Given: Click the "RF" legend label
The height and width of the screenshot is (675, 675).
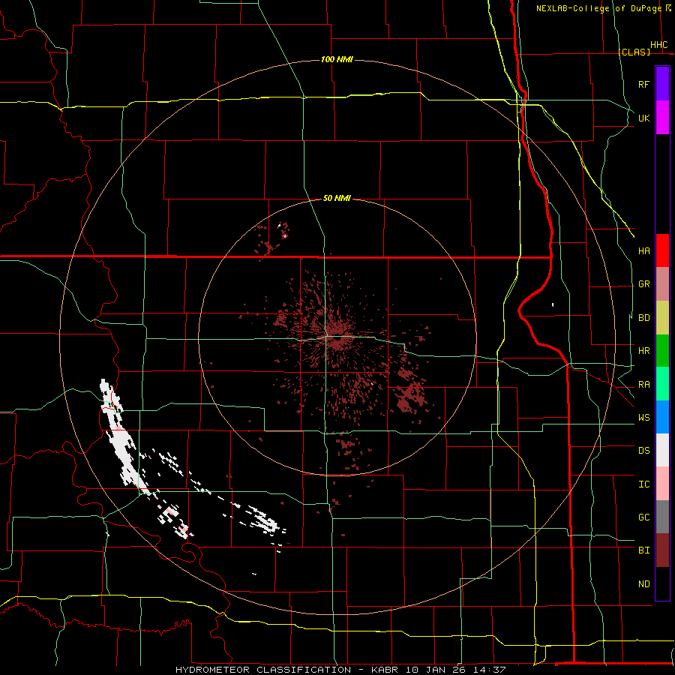Looking at the screenshot, I should (643, 84).
